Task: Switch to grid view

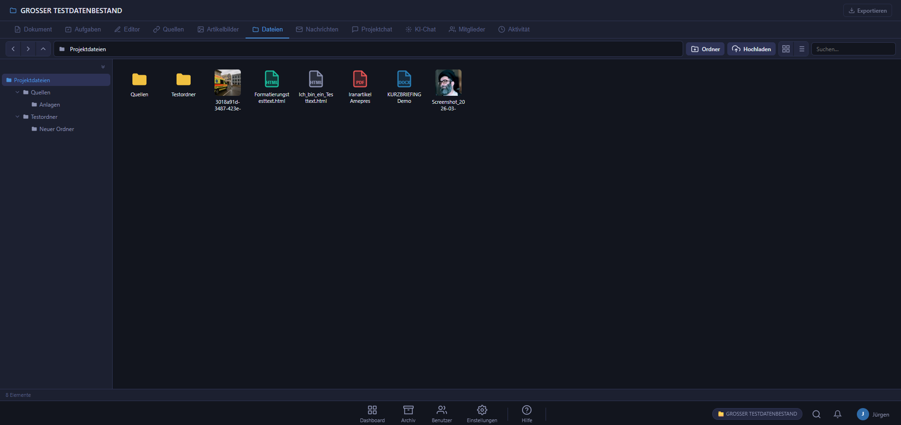Action: (x=786, y=49)
